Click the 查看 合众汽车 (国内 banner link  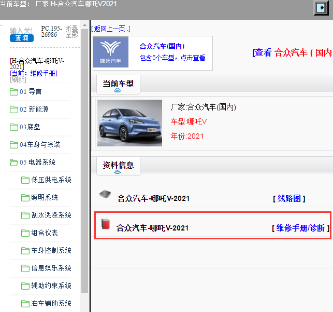click(x=292, y=52)
